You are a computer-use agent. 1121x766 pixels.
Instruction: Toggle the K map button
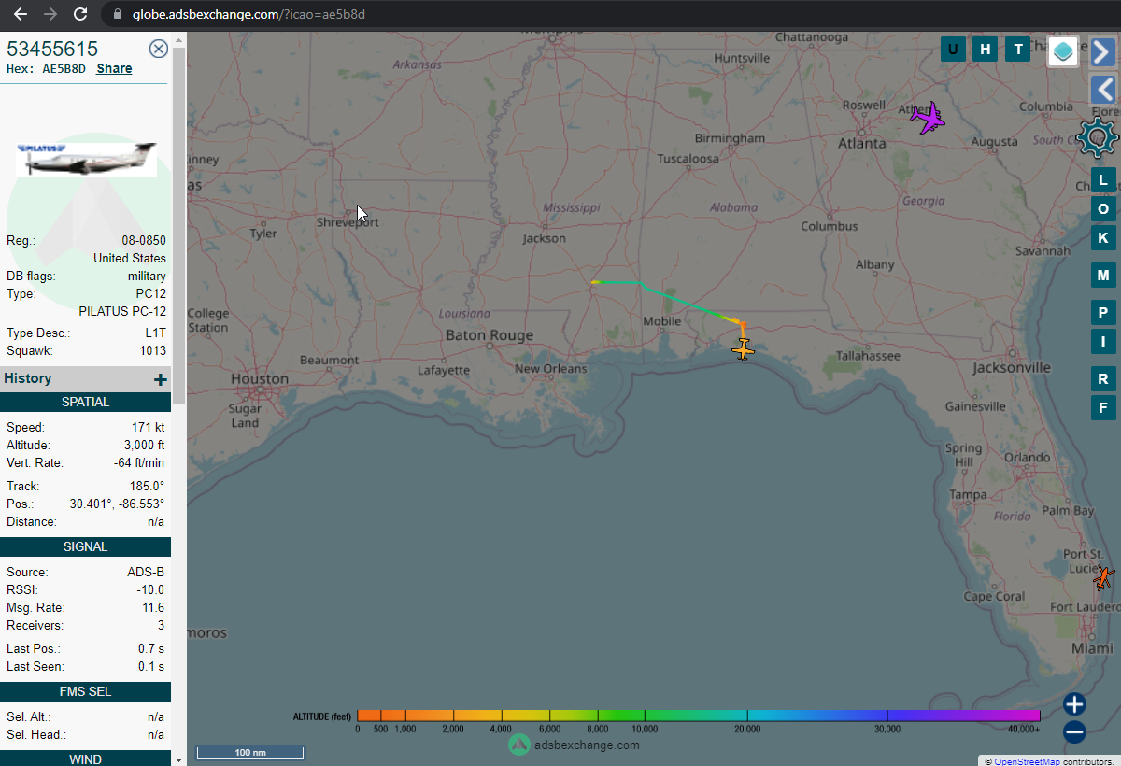pyautogui.click(x=1103, y=238)
